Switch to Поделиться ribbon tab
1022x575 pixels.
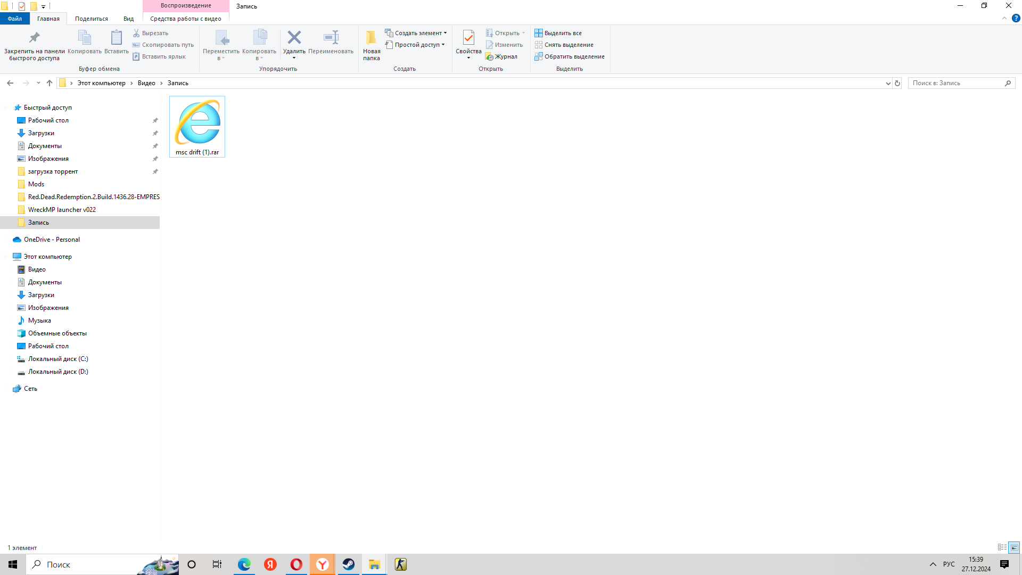92,19
